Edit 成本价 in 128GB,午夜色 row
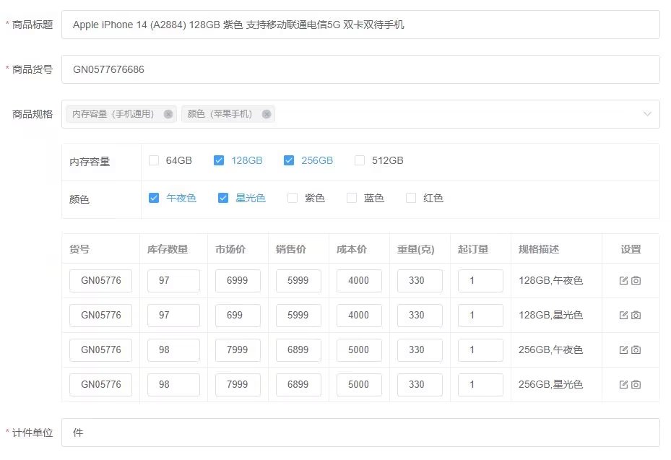The image size is (671, 460). [359, 281]
